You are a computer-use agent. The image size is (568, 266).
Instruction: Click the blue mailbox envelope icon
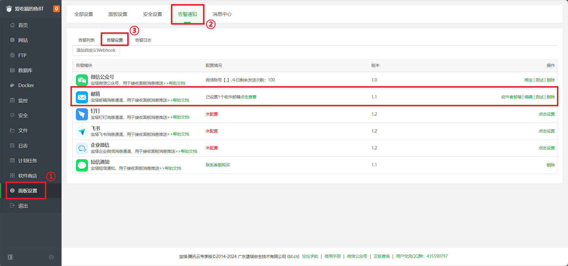82,97
